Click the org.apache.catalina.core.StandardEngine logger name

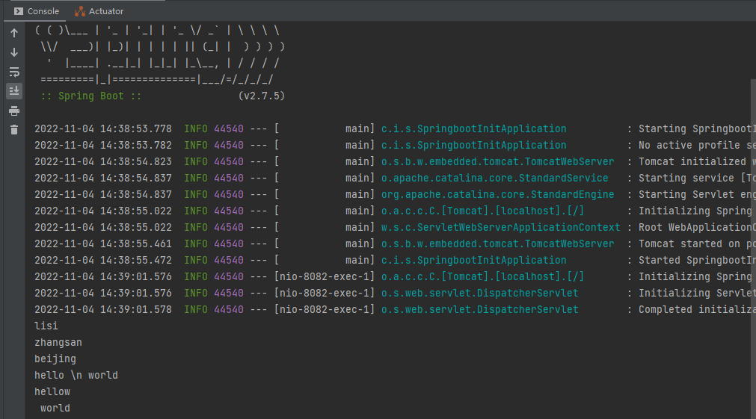pyautogui.click(x=497, y=195)
